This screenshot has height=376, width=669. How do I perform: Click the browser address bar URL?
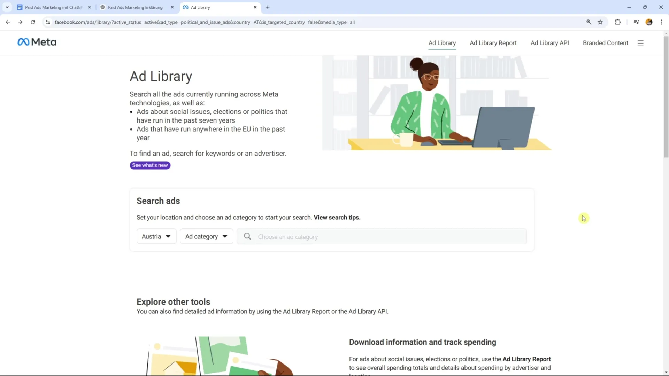[205, 22]
